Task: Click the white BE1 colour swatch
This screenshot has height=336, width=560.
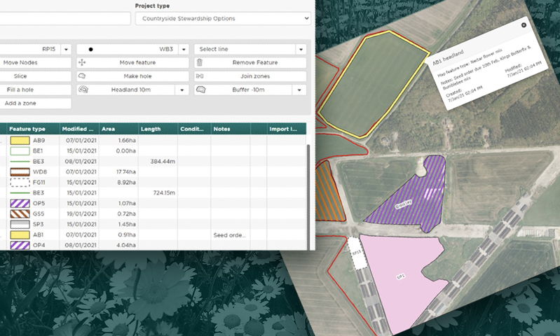Action: click(20, 151)
